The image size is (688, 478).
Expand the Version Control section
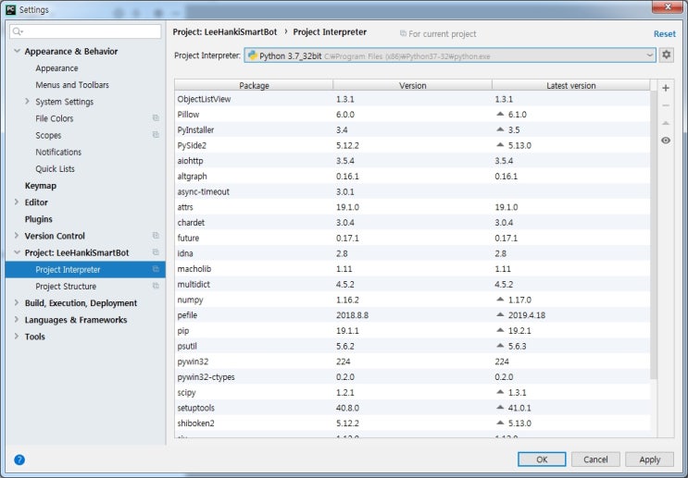(17, 235)
